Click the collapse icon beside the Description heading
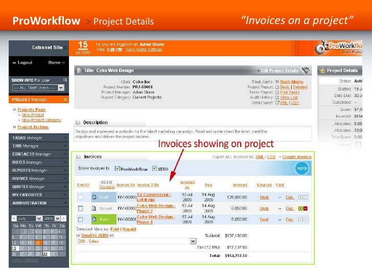The height and width of the screenshot is (279, 372). point(78,123)
